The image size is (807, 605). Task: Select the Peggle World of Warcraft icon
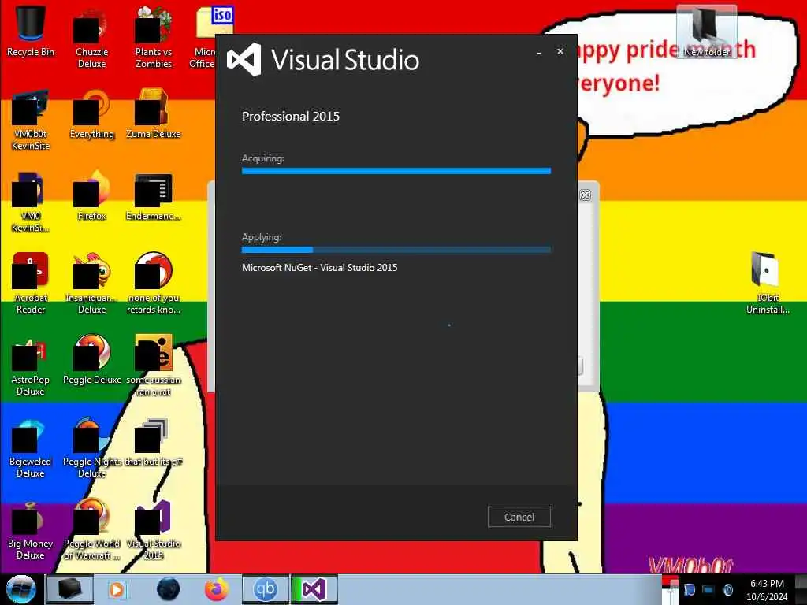(91, 530)
